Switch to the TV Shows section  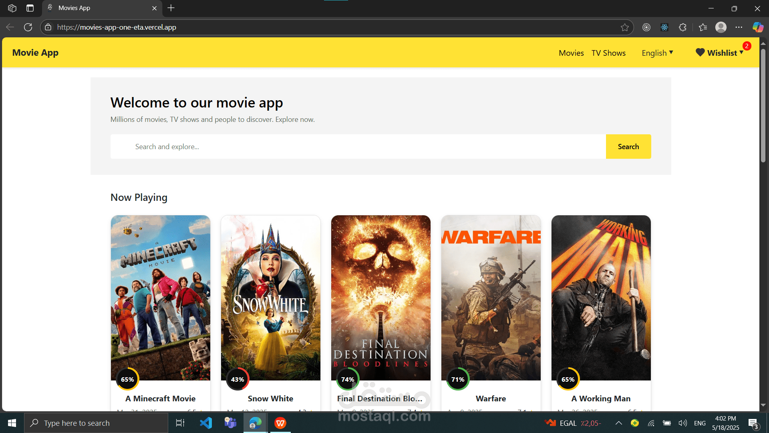click(x=608, y=53)
